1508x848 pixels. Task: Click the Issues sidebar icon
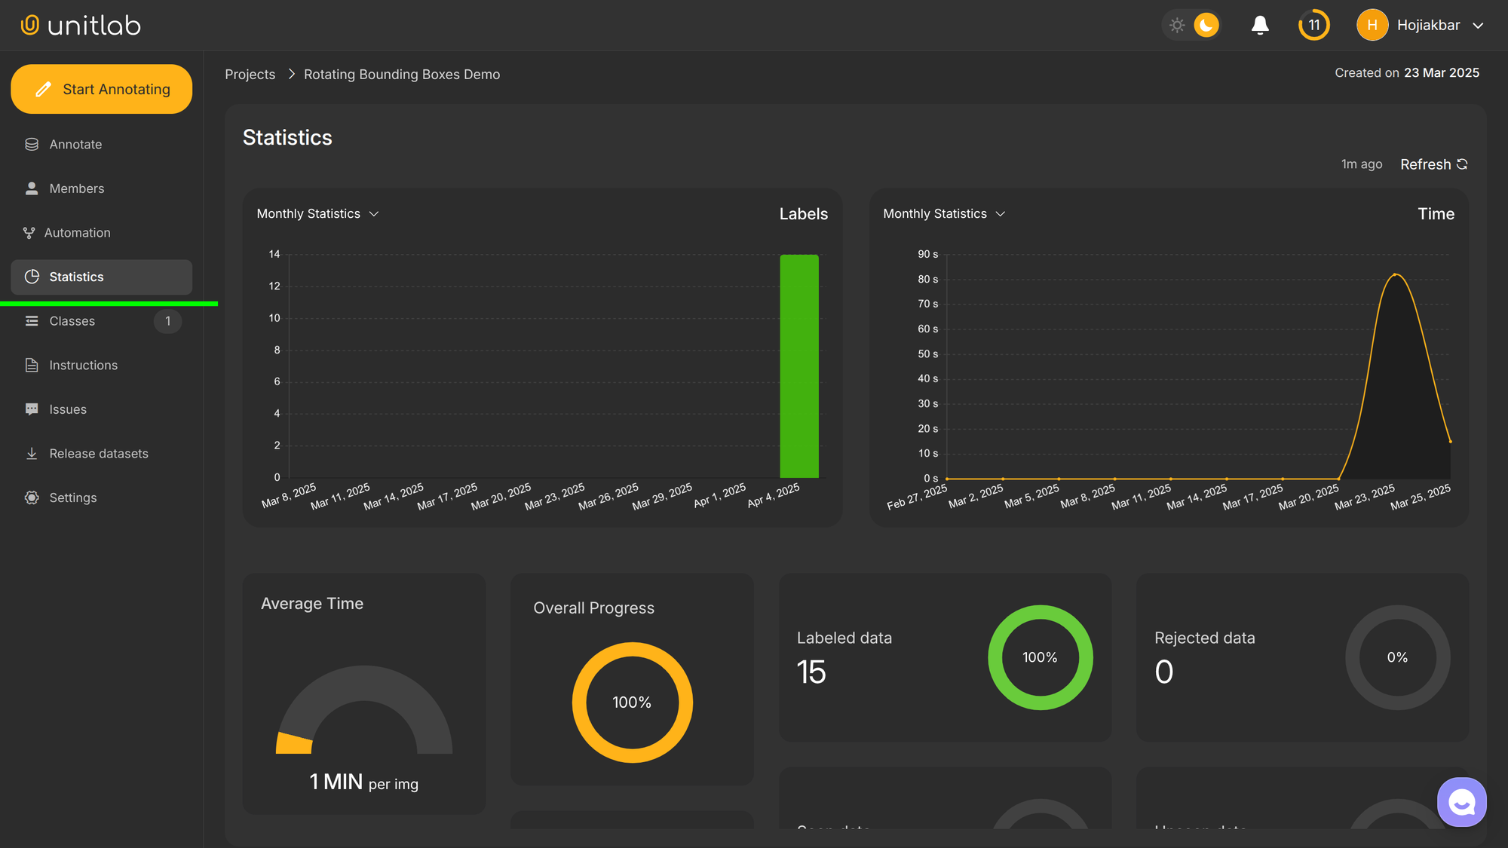[31, 409]
